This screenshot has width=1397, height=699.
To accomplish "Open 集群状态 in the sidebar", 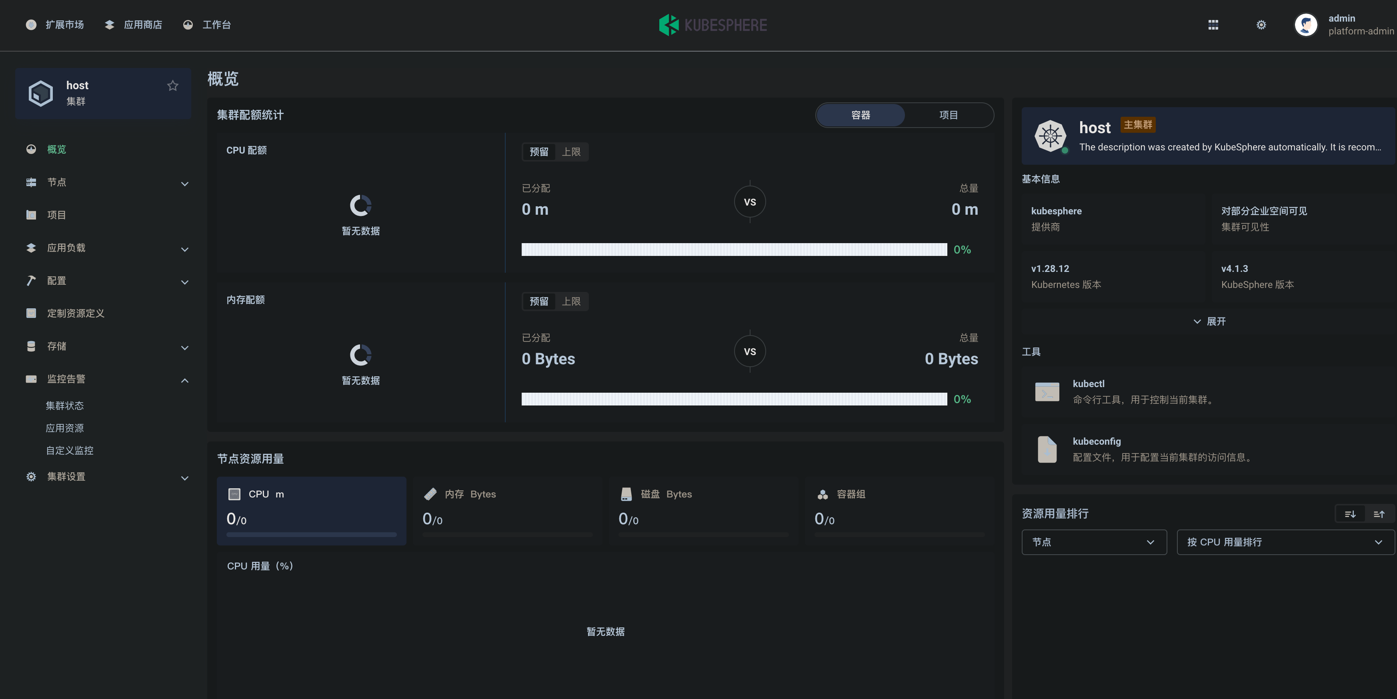I will (64, 405).
